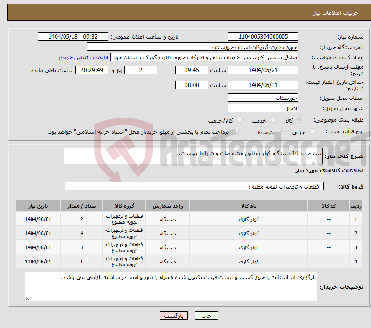Click the goods group cell in row 1

click(x=124, y=219)
